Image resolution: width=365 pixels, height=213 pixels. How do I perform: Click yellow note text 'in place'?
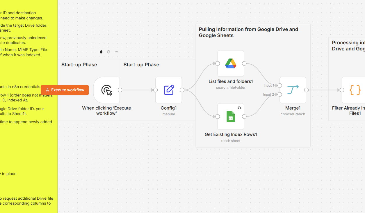coord(9,174)
